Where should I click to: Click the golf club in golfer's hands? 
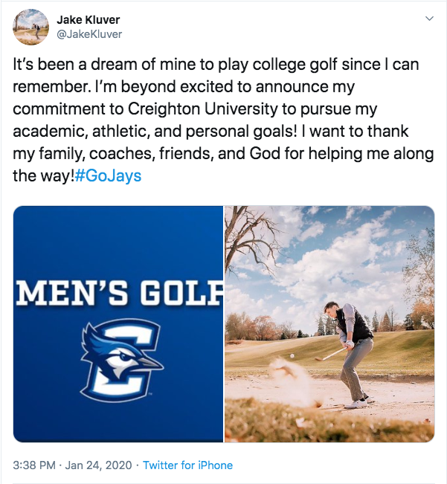point(329,354)
